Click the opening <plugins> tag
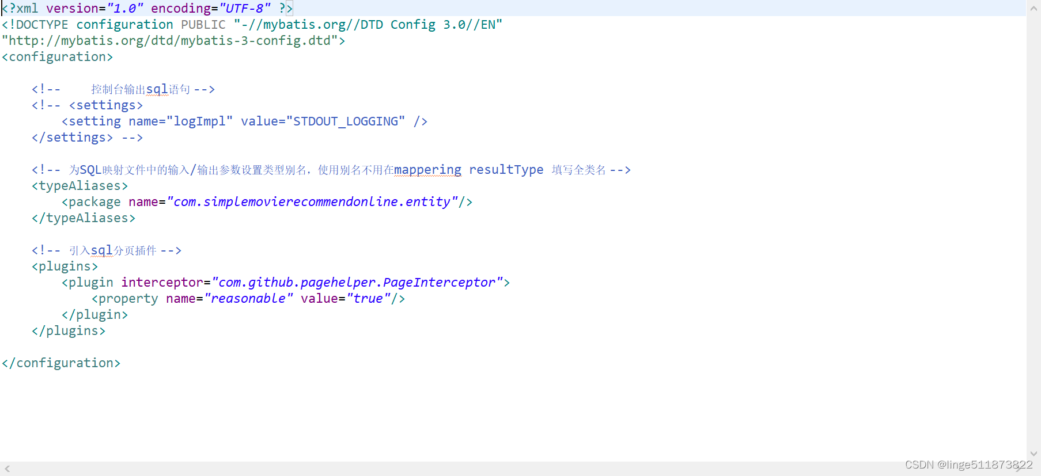This screenshot has height=476, width=1041. coord(65,266)
